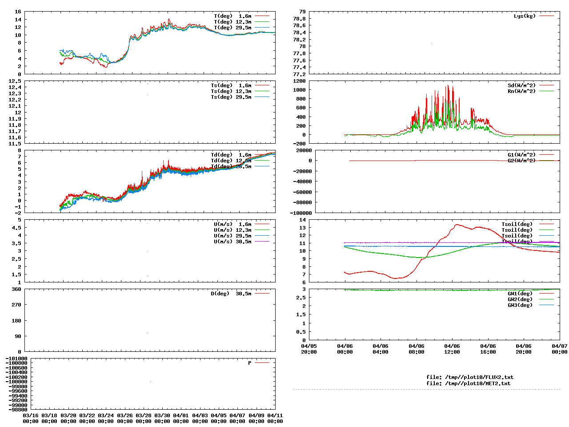The width and height of the screenshot is (569, 427).
Task: Click the T(deg) 1.6m legend label
Action: [232, 16]
